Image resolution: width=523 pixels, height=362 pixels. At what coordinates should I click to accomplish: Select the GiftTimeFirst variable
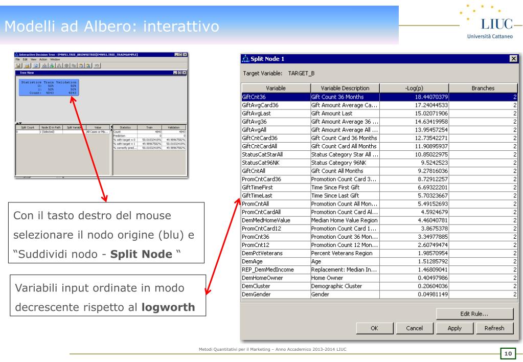point(276,187)
